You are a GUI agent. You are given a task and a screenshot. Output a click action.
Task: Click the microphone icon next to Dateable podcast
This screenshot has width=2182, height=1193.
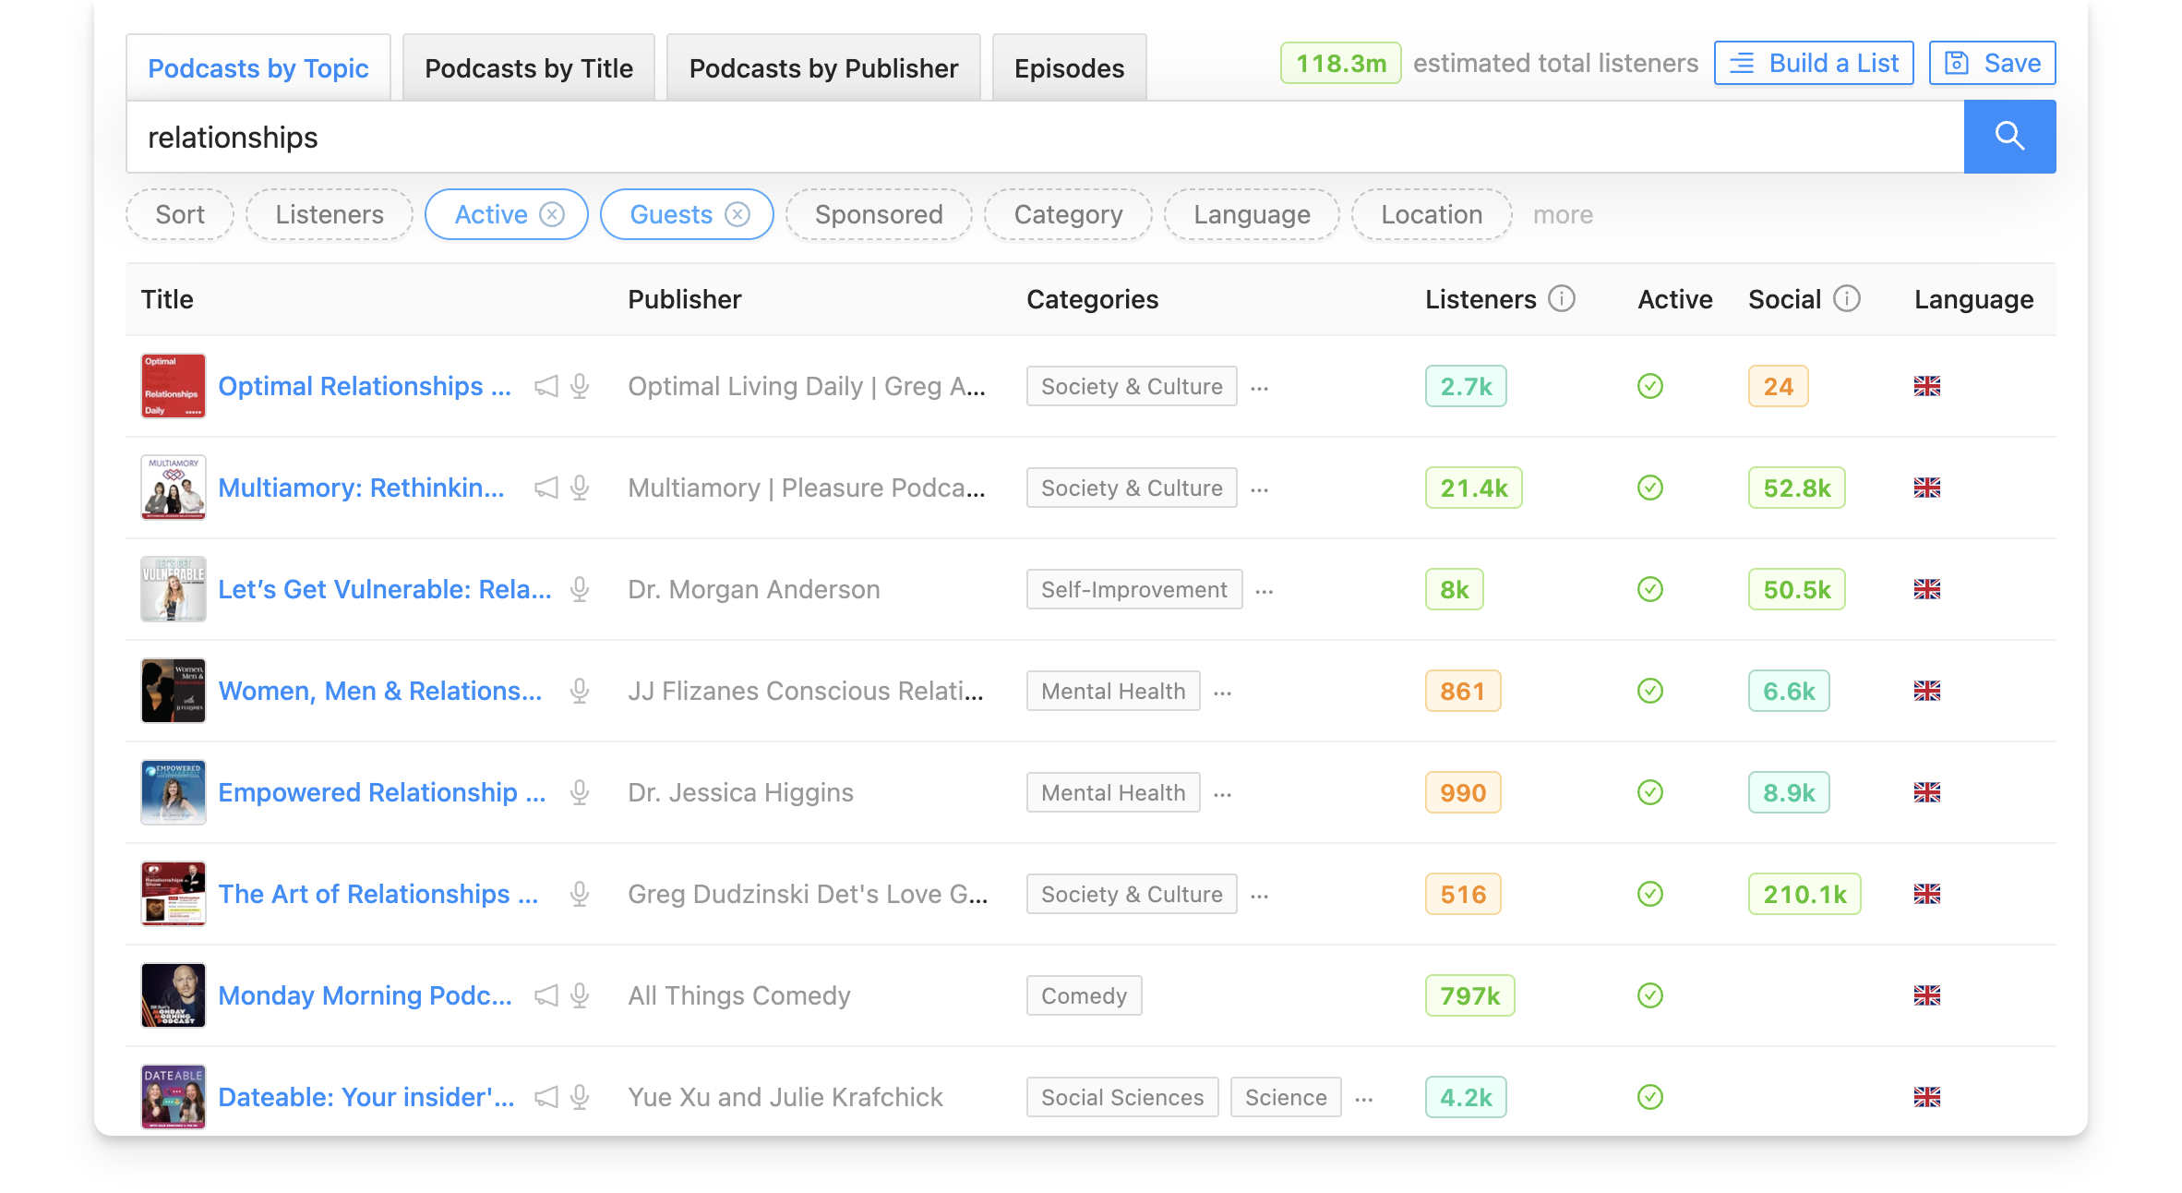coord(579,1097)
